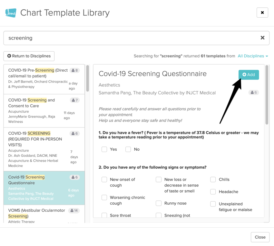Click the user count badge showing 14

tap(74, 211)
